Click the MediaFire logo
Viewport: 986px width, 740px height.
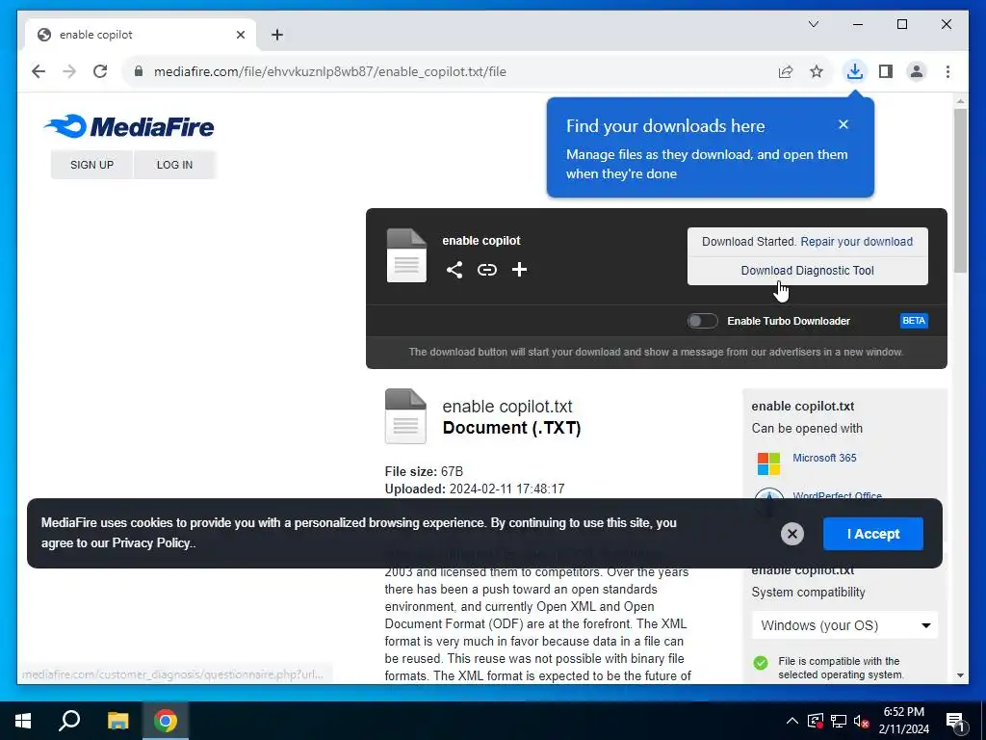(x=129, y=126)
